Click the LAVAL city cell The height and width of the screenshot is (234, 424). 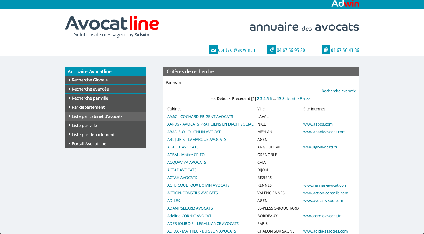point(263,117)
